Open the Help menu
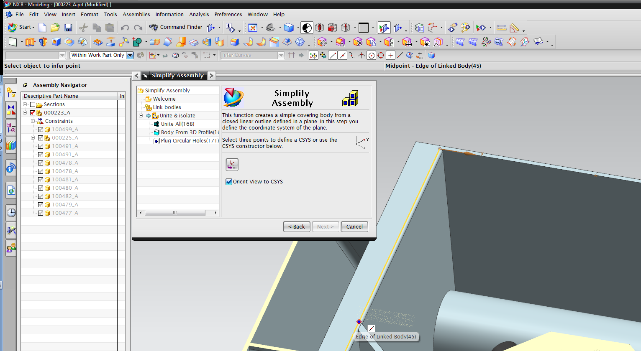641x351 pixels. (x=279, y=14)
